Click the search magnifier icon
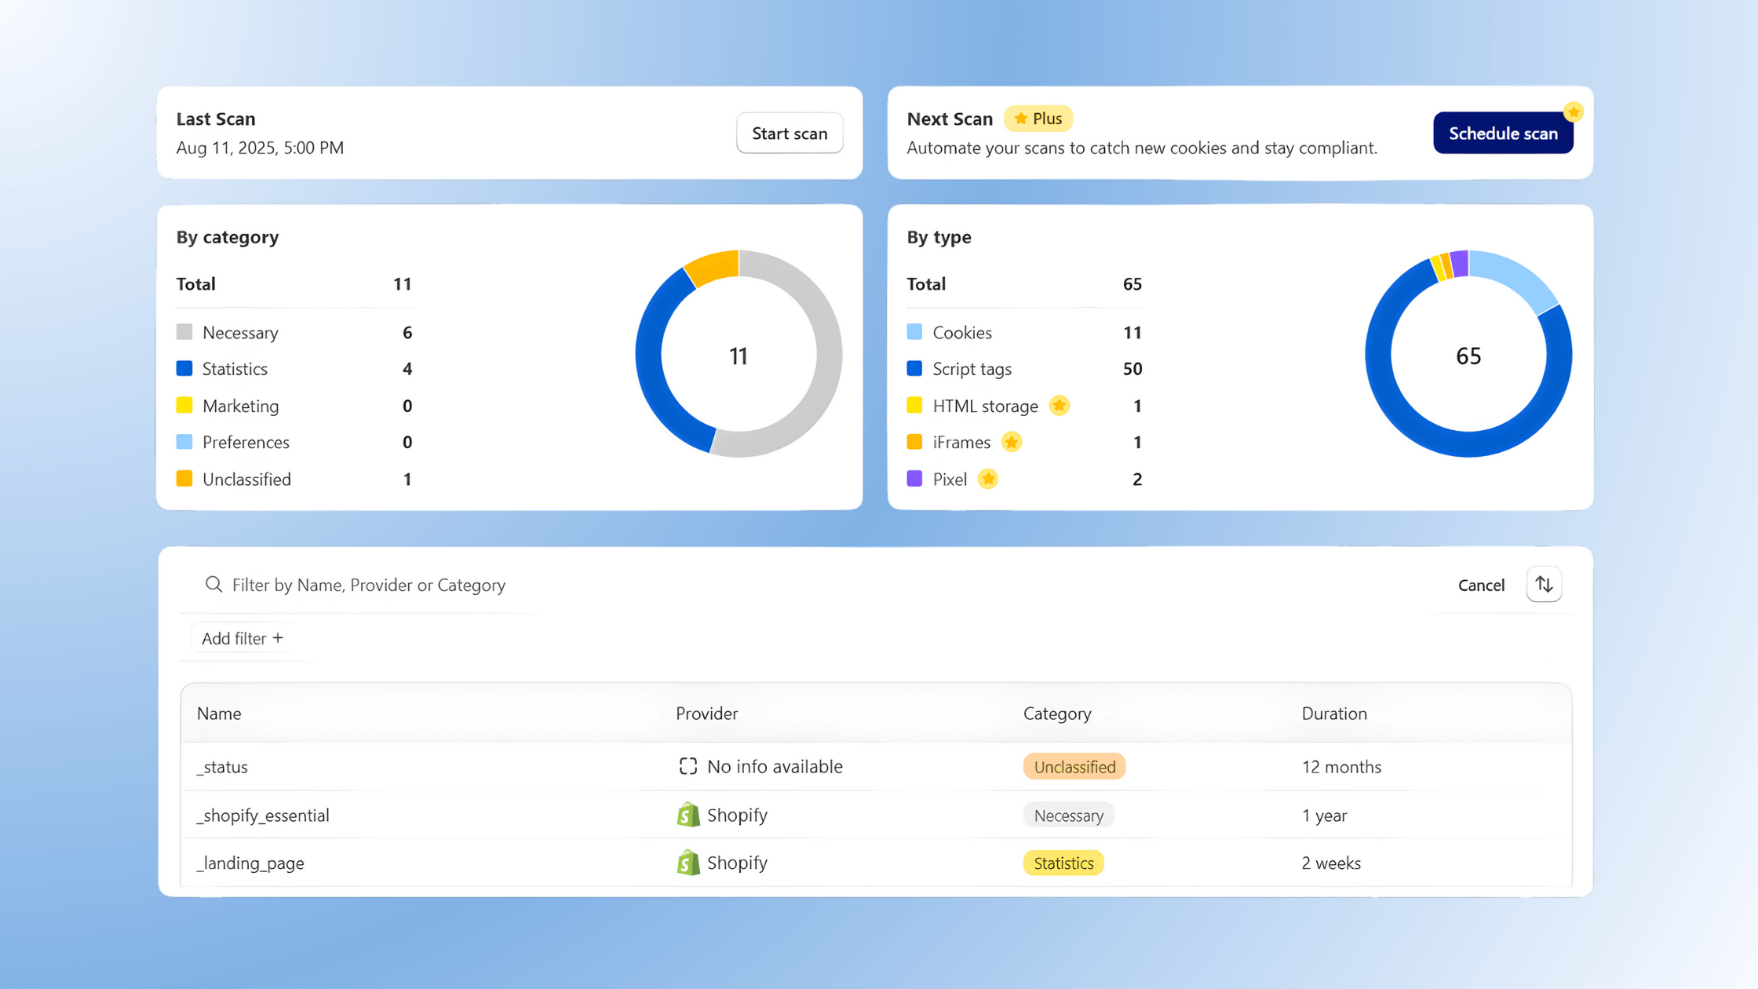The image size is (1758, 989). (213, 585)
